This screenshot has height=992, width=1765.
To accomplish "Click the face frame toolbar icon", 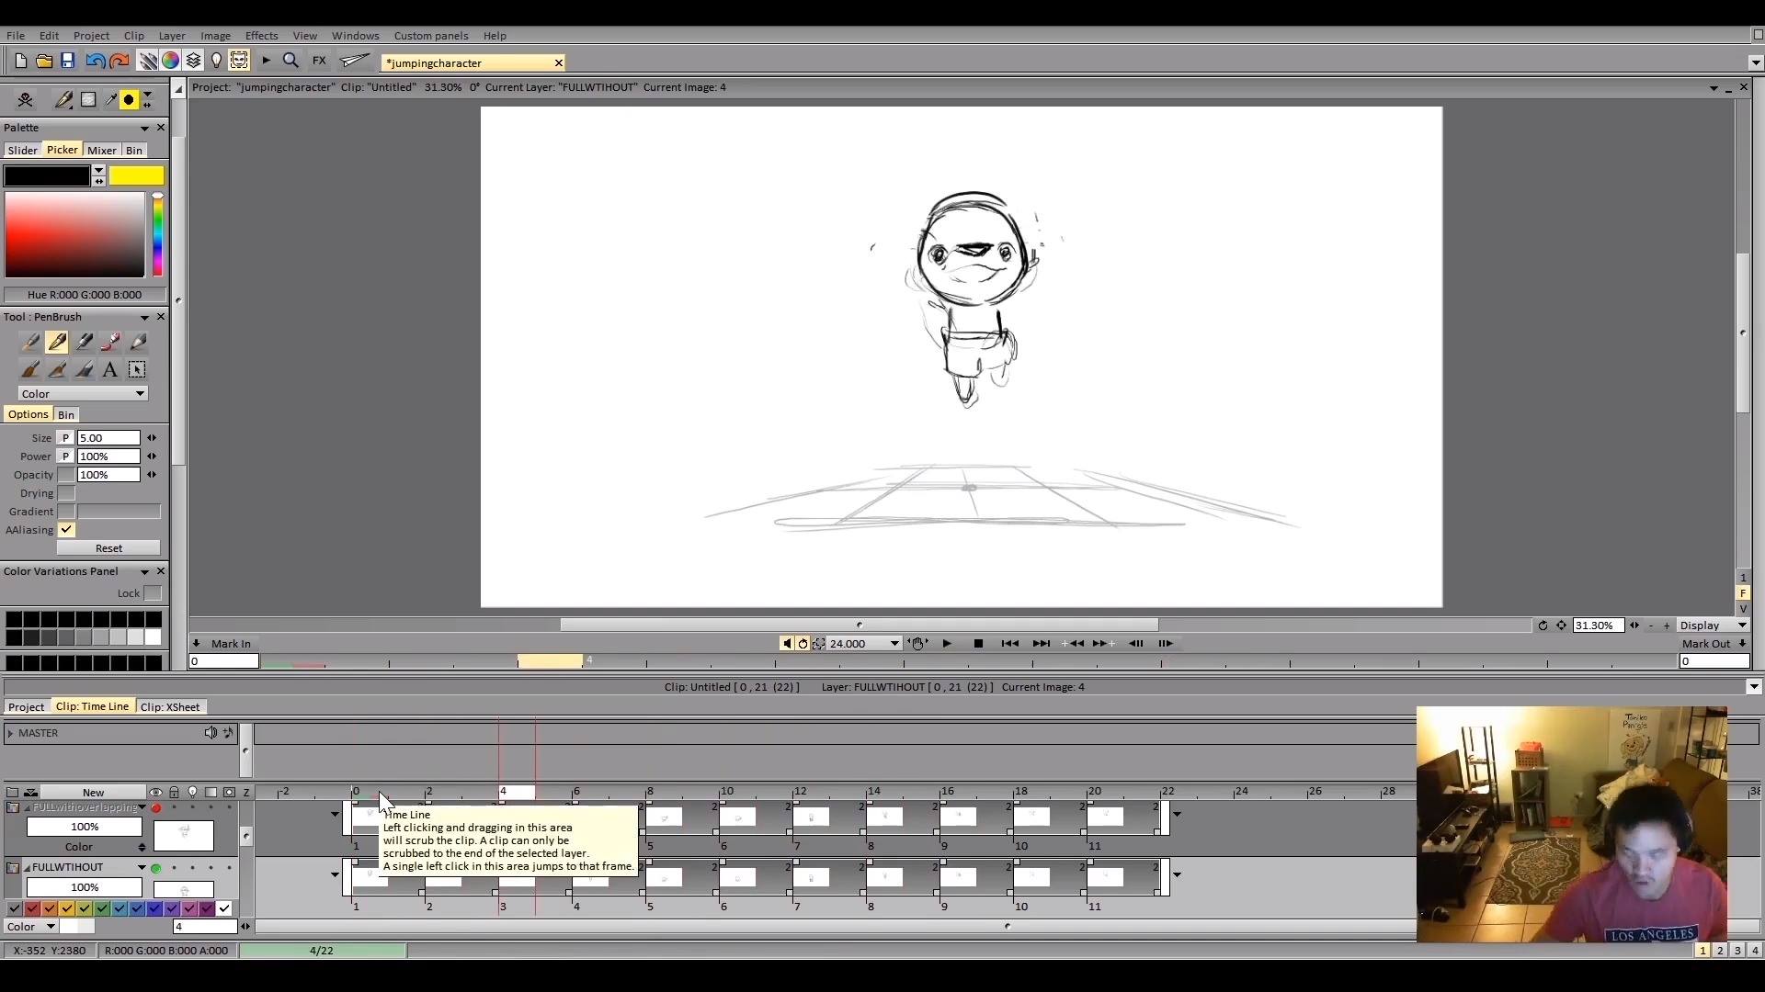I will click(x=239, y=62).
